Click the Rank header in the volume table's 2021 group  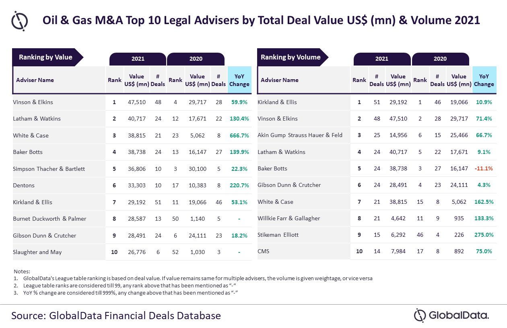click(x=359, y=80)
